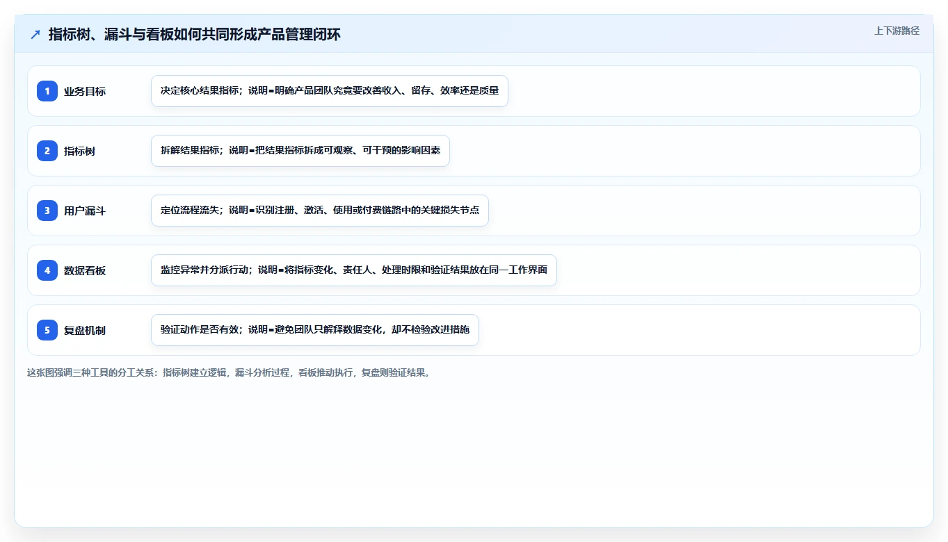Open the 验证动作是否有效 description box

[315, 330]
